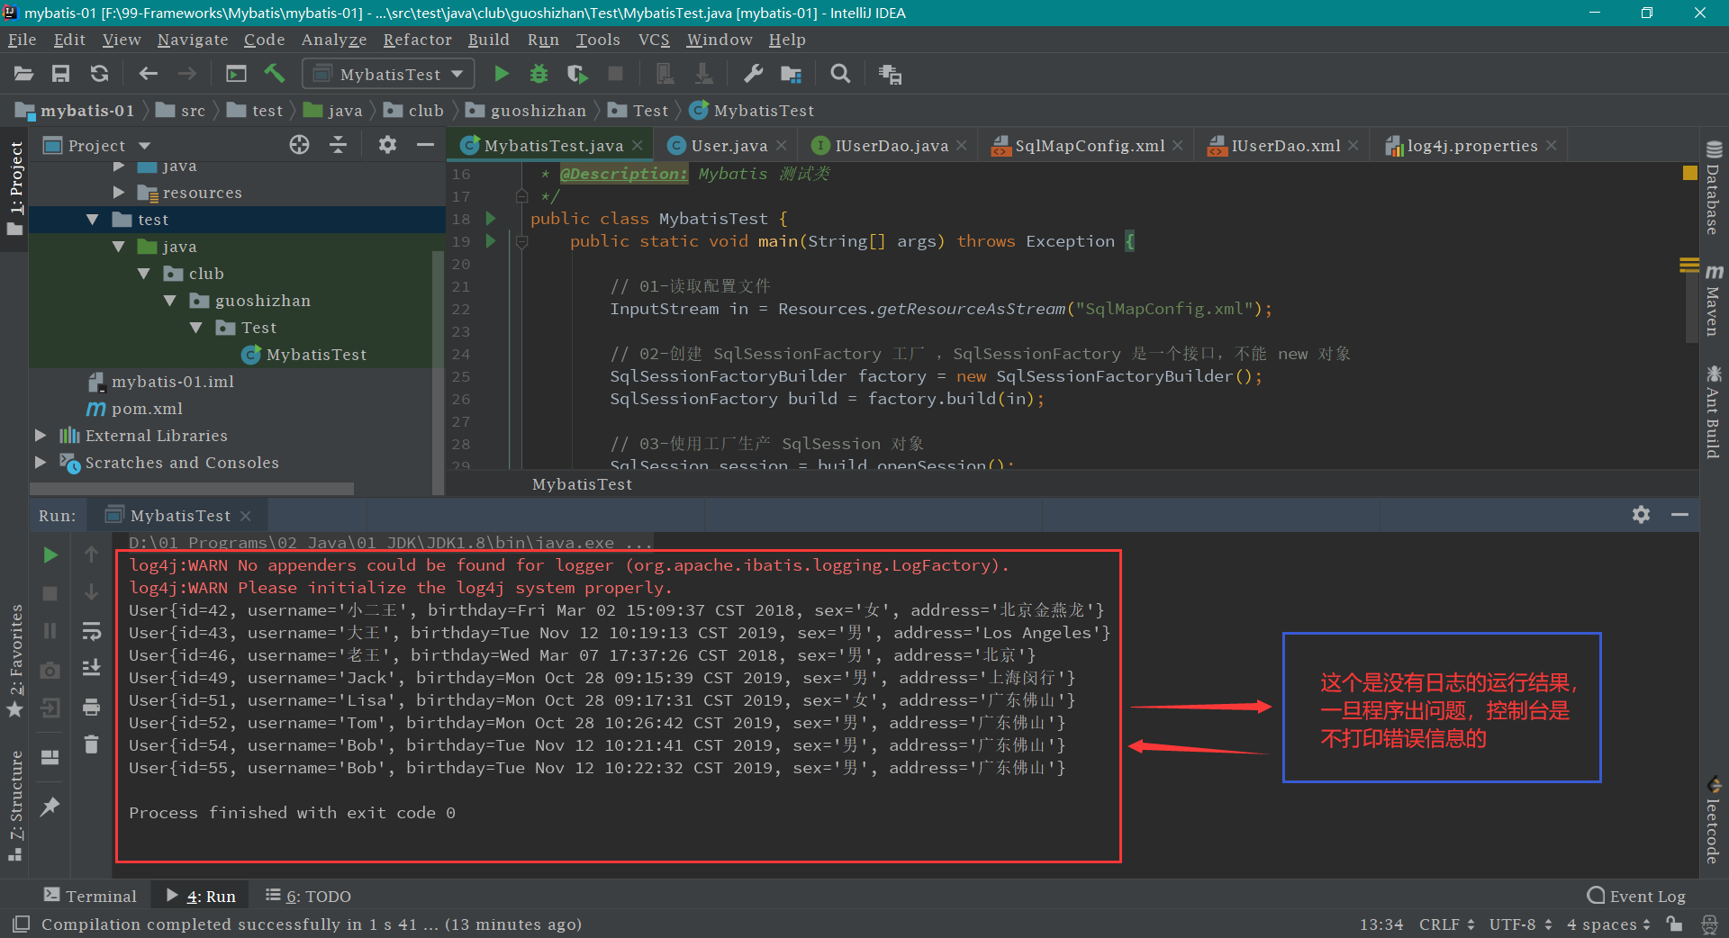Open the Refactor menu
This screenshot has width=1729, height=938.
(x=417, y=40)
